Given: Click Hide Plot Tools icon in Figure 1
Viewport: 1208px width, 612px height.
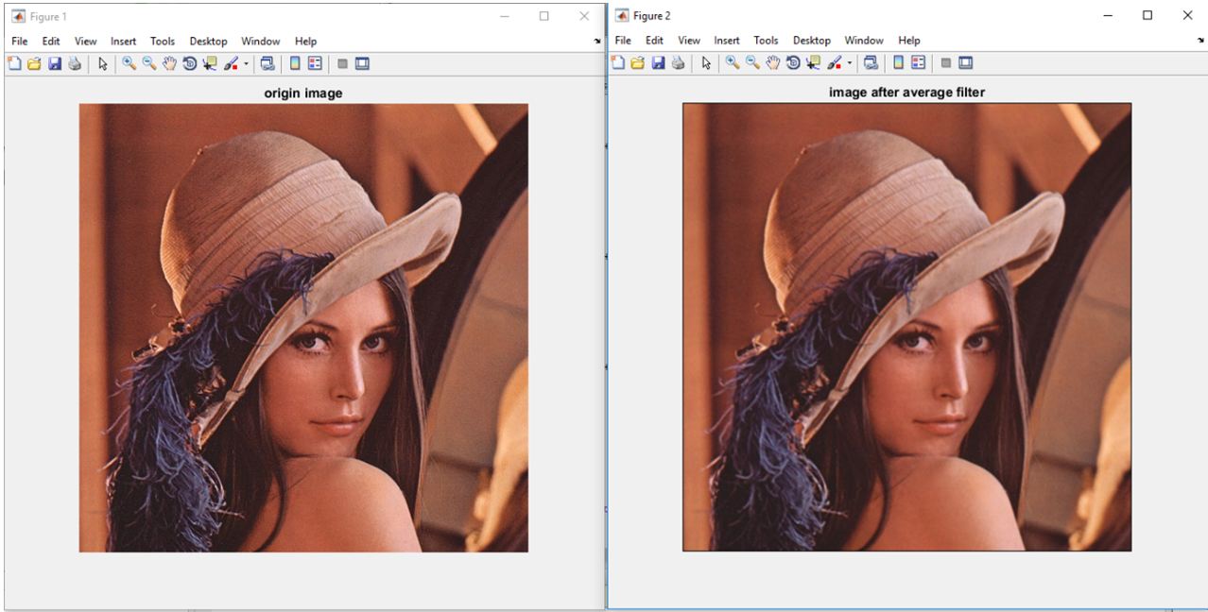Looking at the screenshot, I should pyautogui.click(x=342, y=64).
